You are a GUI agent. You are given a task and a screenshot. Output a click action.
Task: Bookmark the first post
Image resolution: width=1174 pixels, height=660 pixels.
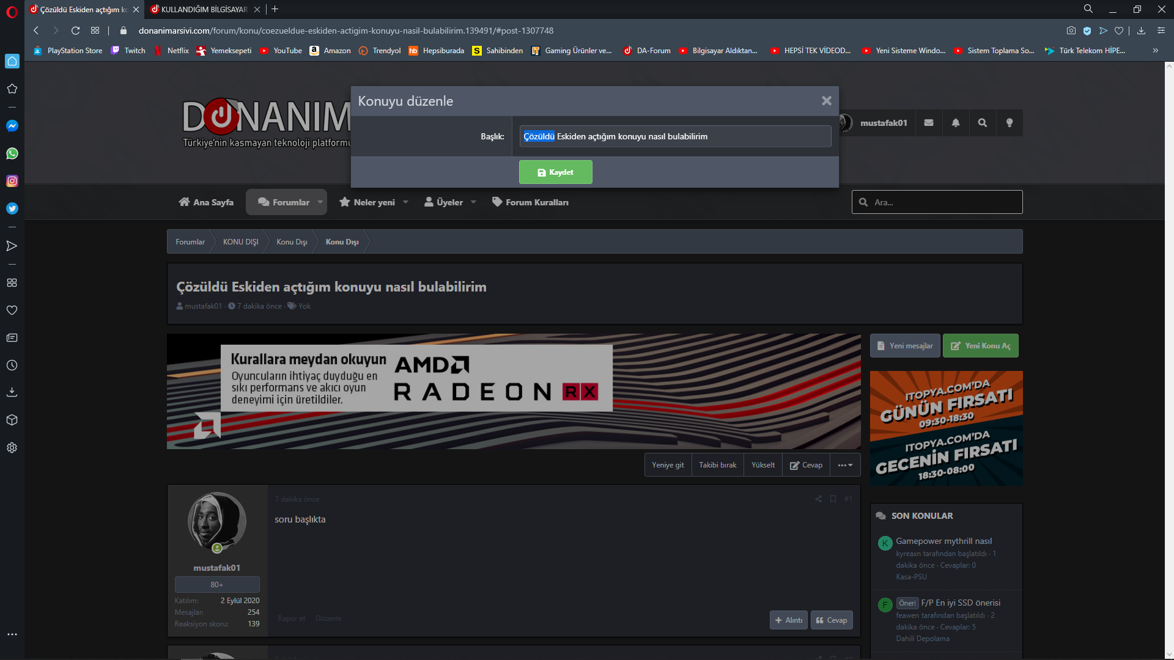point(833,499)
